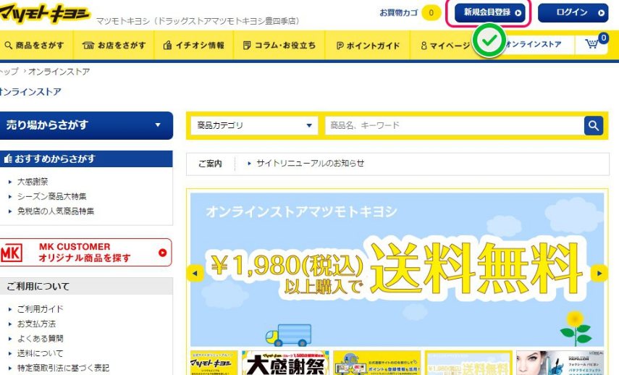Open the 大感謝祭 sidebar link

tap(33, 182)
